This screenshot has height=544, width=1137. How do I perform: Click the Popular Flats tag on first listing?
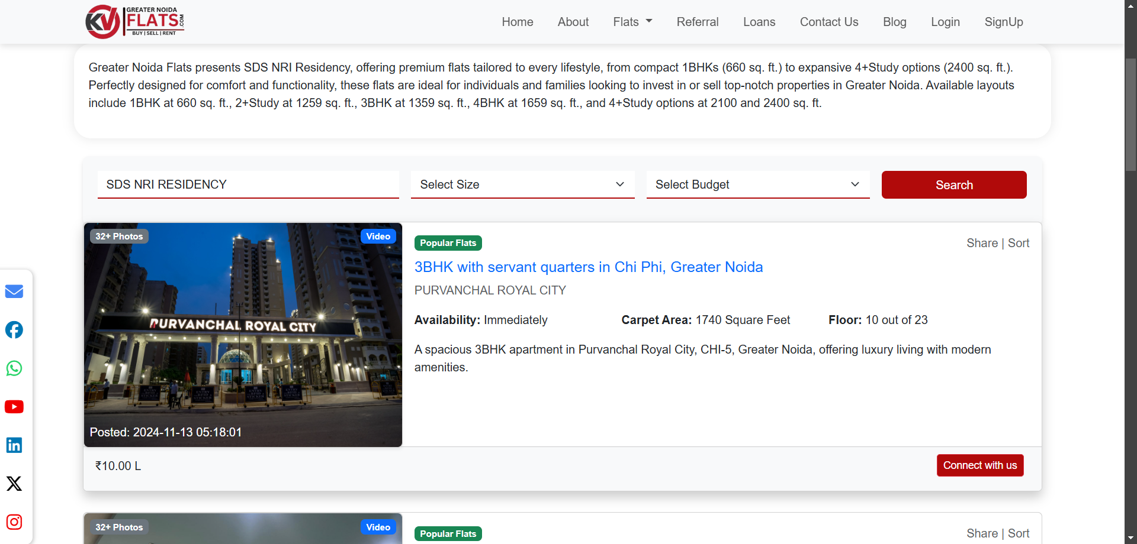click(448, 243)
